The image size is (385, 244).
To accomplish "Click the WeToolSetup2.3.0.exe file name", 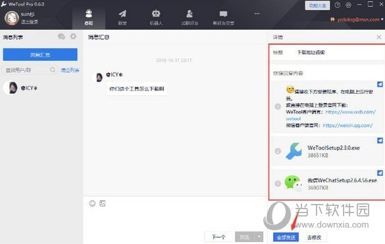I will pyautogui.click(x=334, y=148).
